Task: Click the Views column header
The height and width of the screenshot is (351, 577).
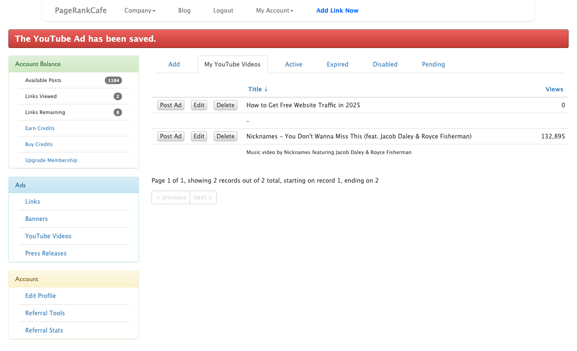Action: (554, 89)
